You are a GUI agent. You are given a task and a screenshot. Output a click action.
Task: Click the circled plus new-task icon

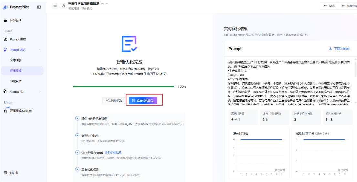tap(63, 6)
